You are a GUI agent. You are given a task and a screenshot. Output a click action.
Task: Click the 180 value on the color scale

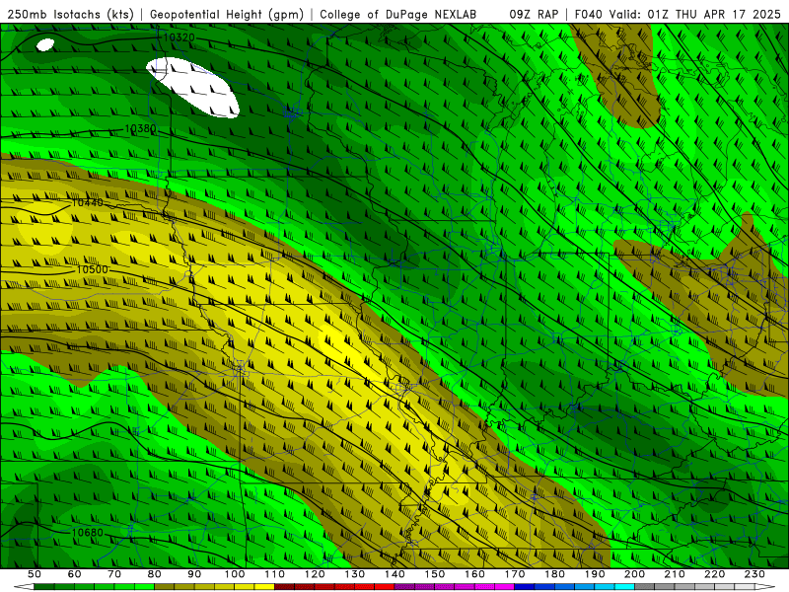554,574
